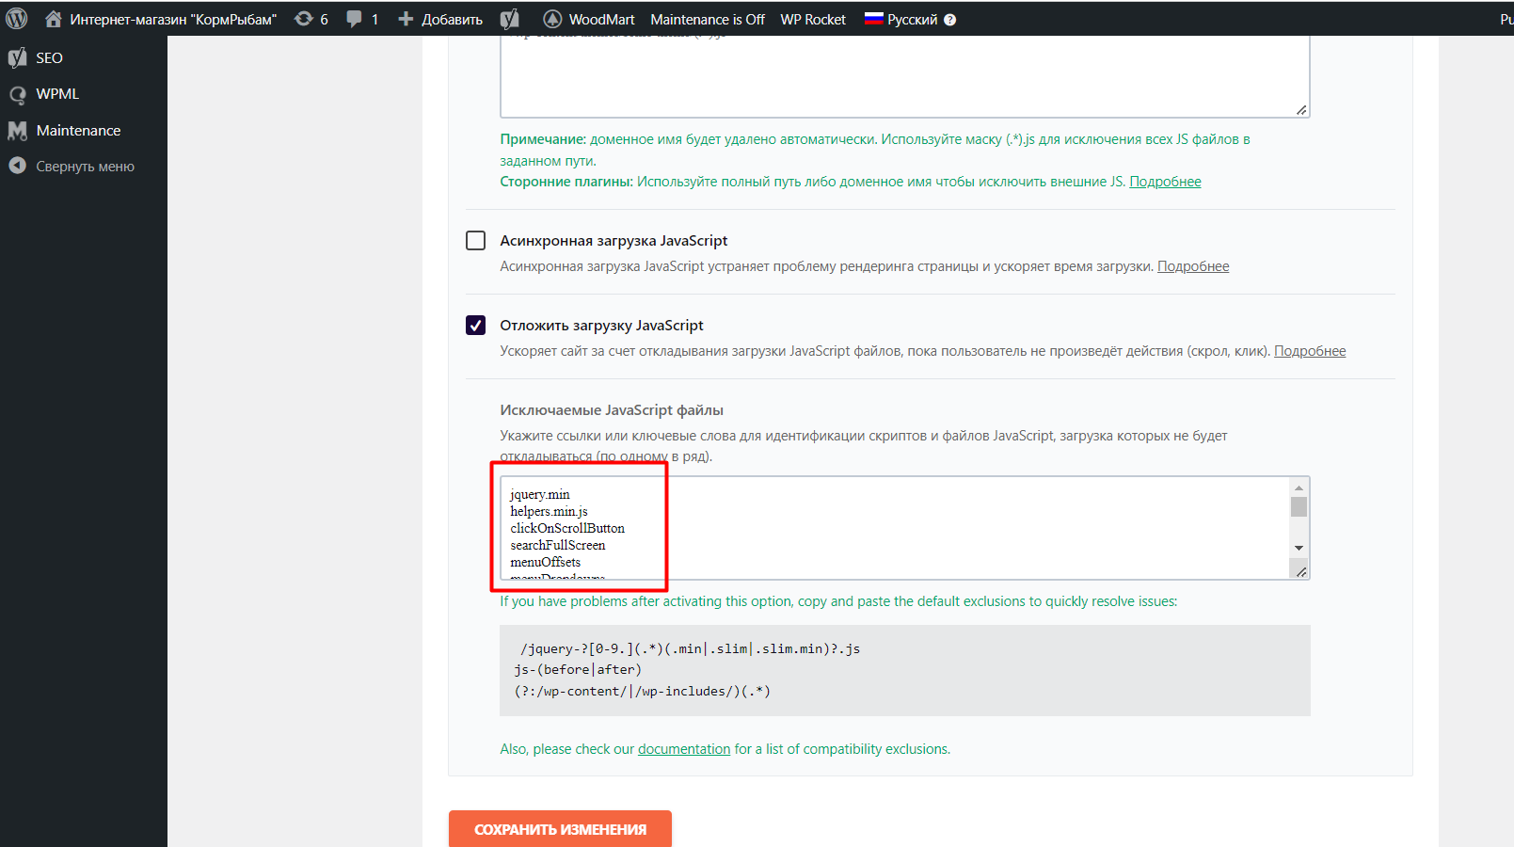This screenshot has width=1514, height=847.
Task: Uncheck Отложить загрузку JavaScript checkbox
Action: pos(476,326)
